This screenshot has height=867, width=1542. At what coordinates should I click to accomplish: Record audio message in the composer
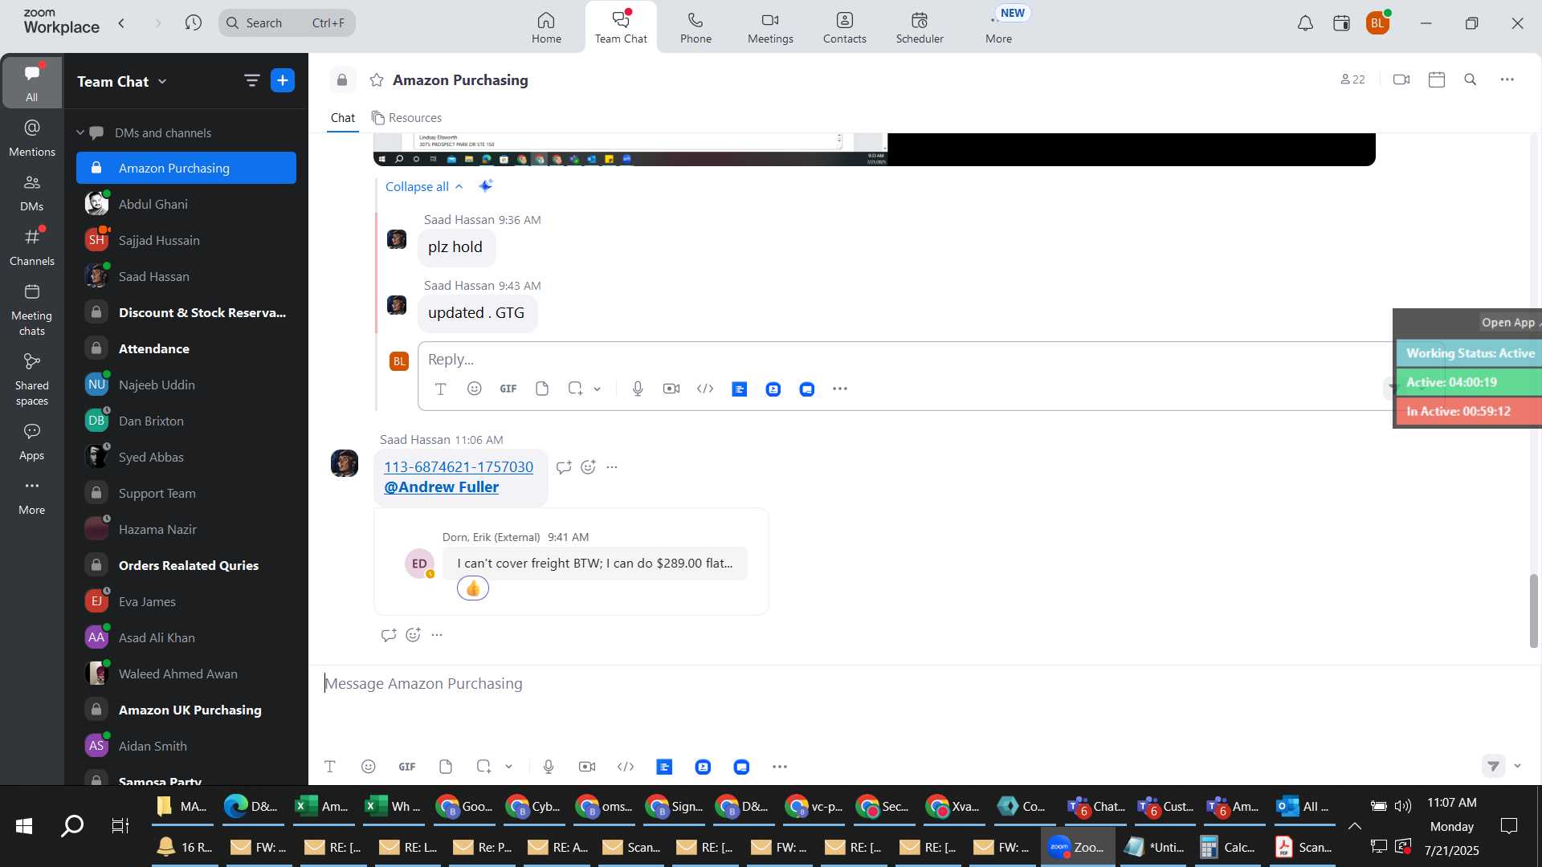pos(549,767)
